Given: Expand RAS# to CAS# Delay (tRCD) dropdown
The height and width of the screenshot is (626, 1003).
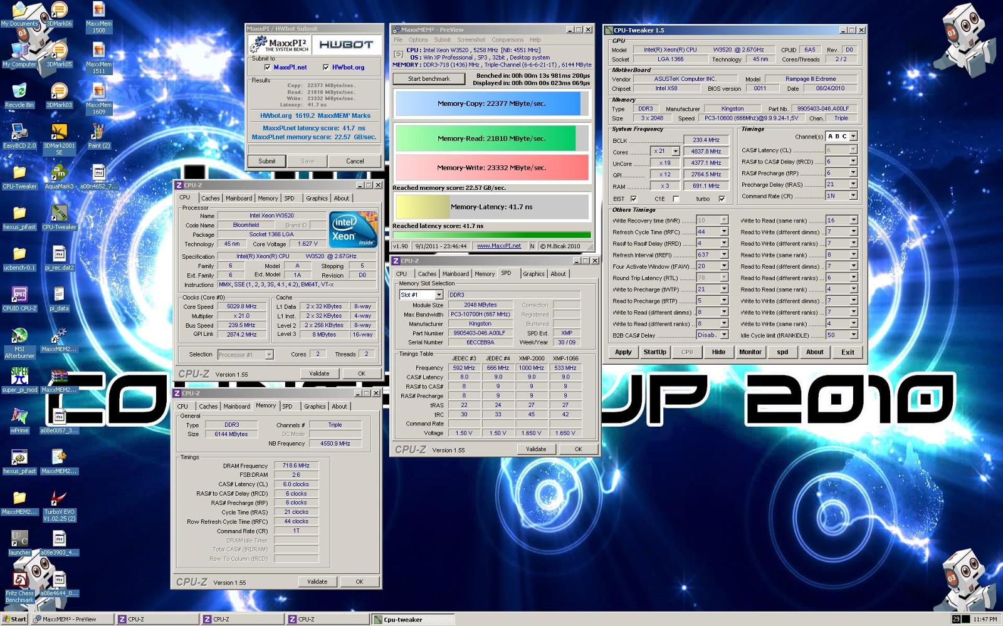Looking at the screenshot, I should pyautogui.click(x=853, y=162).
